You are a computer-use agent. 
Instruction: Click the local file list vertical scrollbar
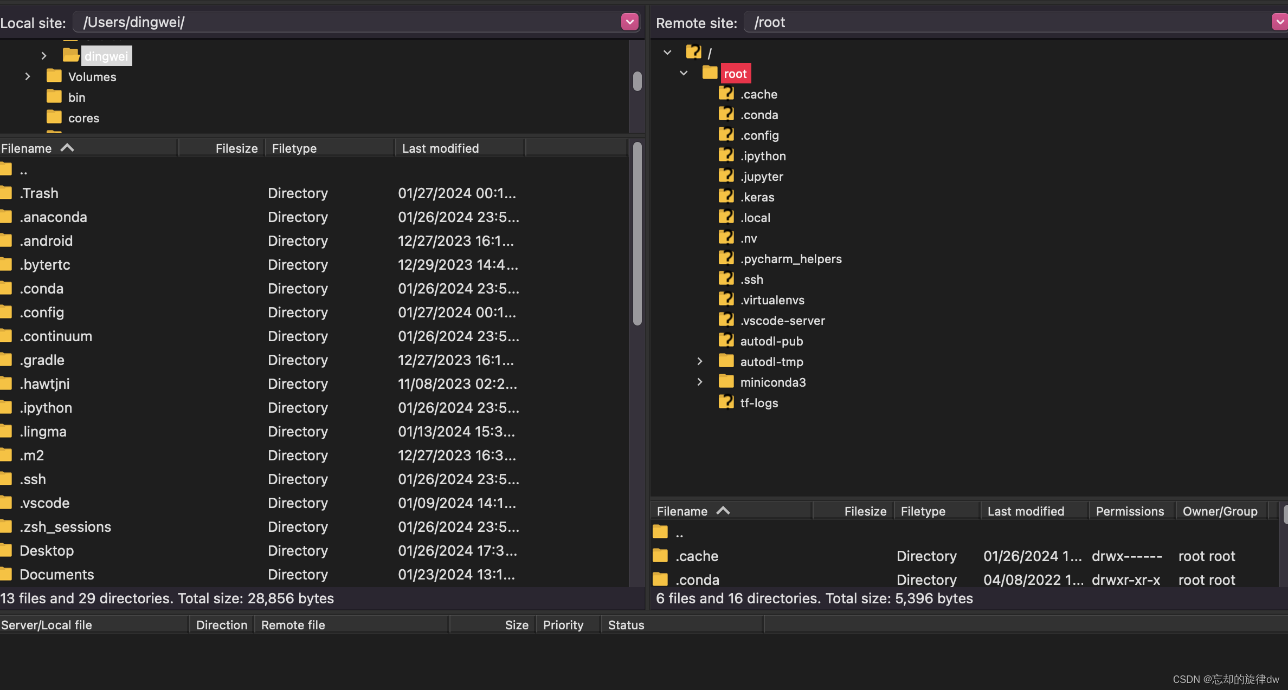pos(637,233)
